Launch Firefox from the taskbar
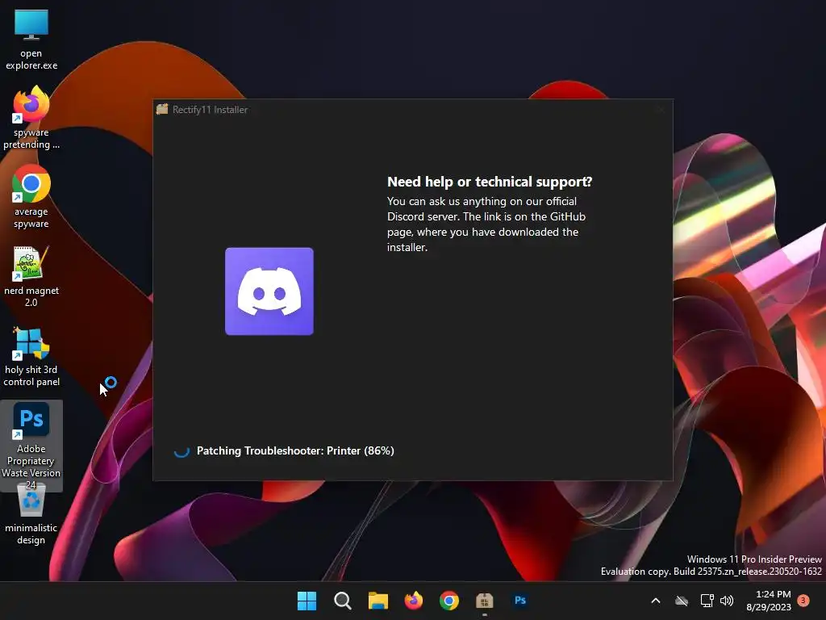The image size is (826, 620). tap(414, 601)
